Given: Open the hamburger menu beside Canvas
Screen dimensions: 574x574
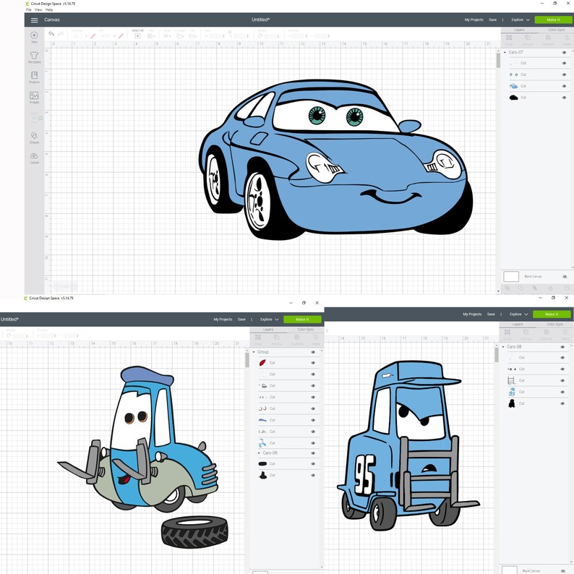Looking at the screenshot, I should click(35, 20).
